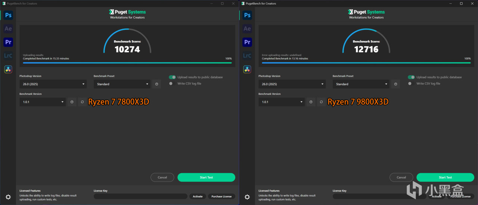Click Cancel button in left window
Screen dimensions: 478x205
(162, 177)
